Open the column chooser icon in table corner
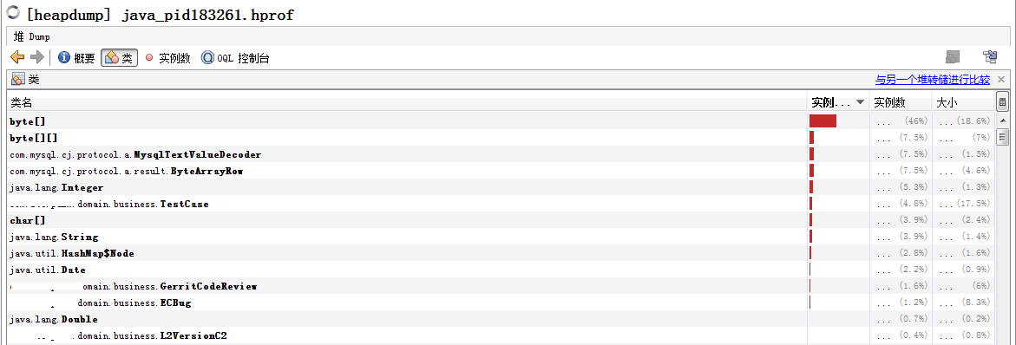1016x345 pixels. (x=1002, y=102)
